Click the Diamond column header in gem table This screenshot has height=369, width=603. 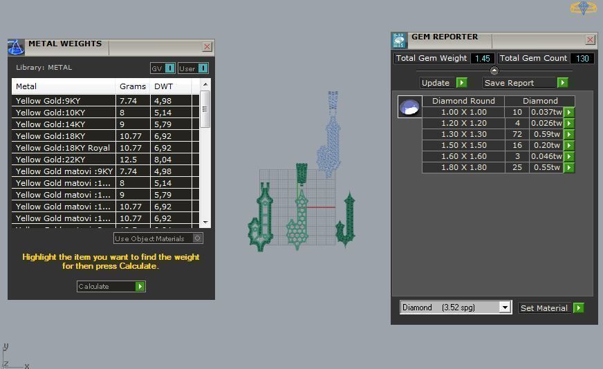[540, 101]
